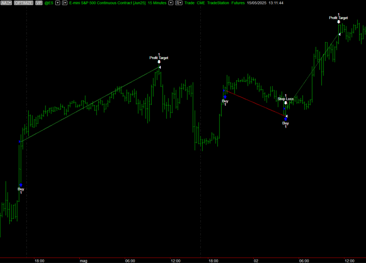Expand the bar-type selector next to symbol dropdown
This screenshot has height=263, width=366.
click(64, 3)
